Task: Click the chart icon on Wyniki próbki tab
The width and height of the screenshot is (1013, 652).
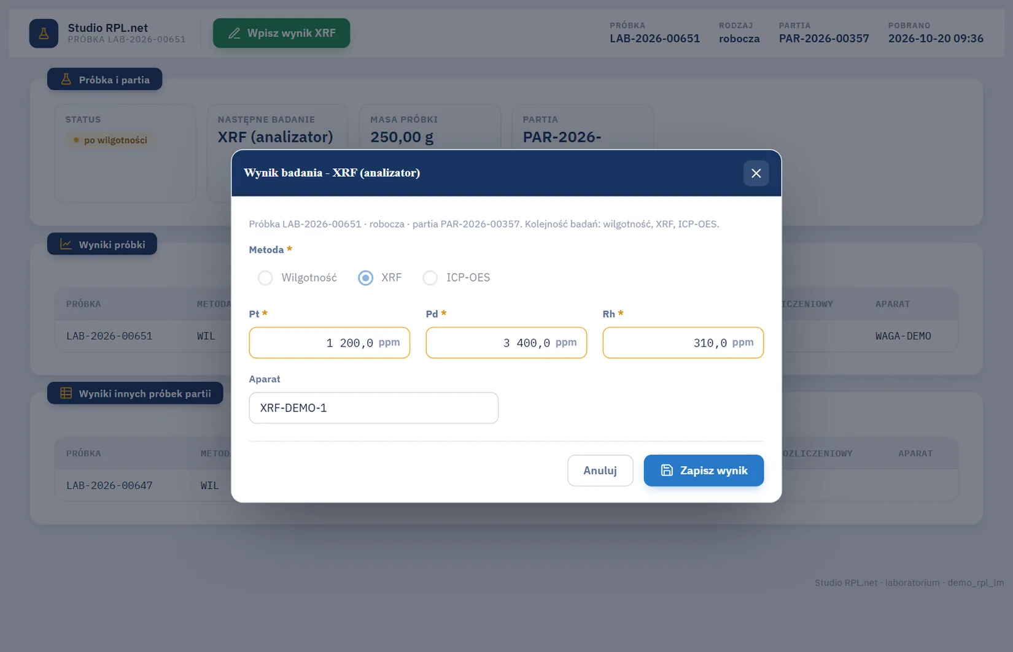Action: 66,244
